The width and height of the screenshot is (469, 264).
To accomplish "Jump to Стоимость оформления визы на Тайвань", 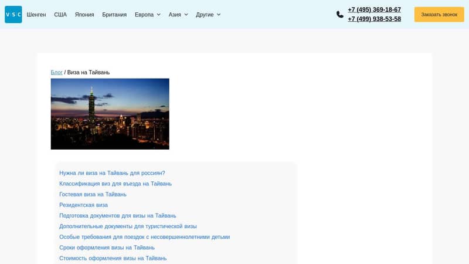I will click(113, 258).
